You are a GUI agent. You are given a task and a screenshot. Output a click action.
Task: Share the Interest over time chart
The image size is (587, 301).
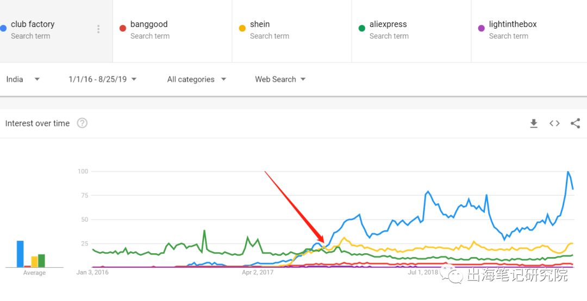point(575,123)
